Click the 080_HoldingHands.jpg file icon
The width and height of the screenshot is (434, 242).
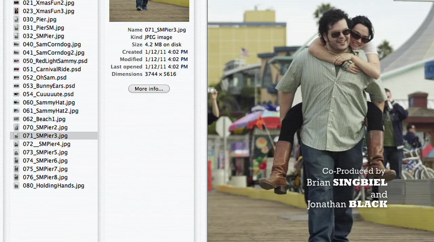point(16,185)
